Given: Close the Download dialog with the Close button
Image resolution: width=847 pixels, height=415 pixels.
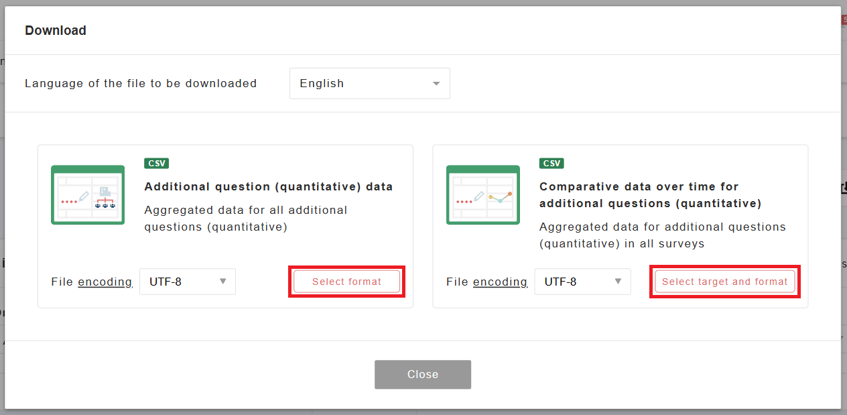Looking at the screenshot, I should [423, 374].
